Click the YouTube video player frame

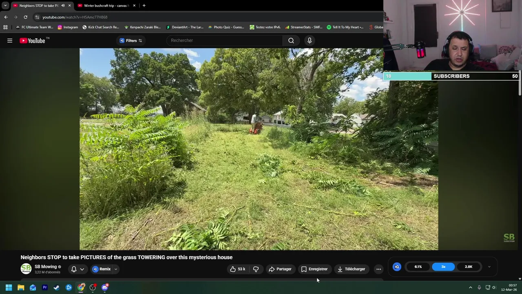259,149
